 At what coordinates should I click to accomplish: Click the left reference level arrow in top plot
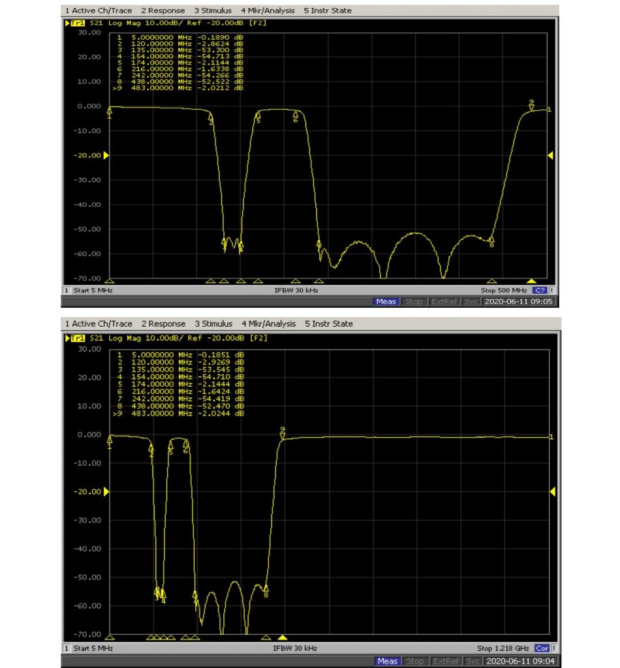105,155
